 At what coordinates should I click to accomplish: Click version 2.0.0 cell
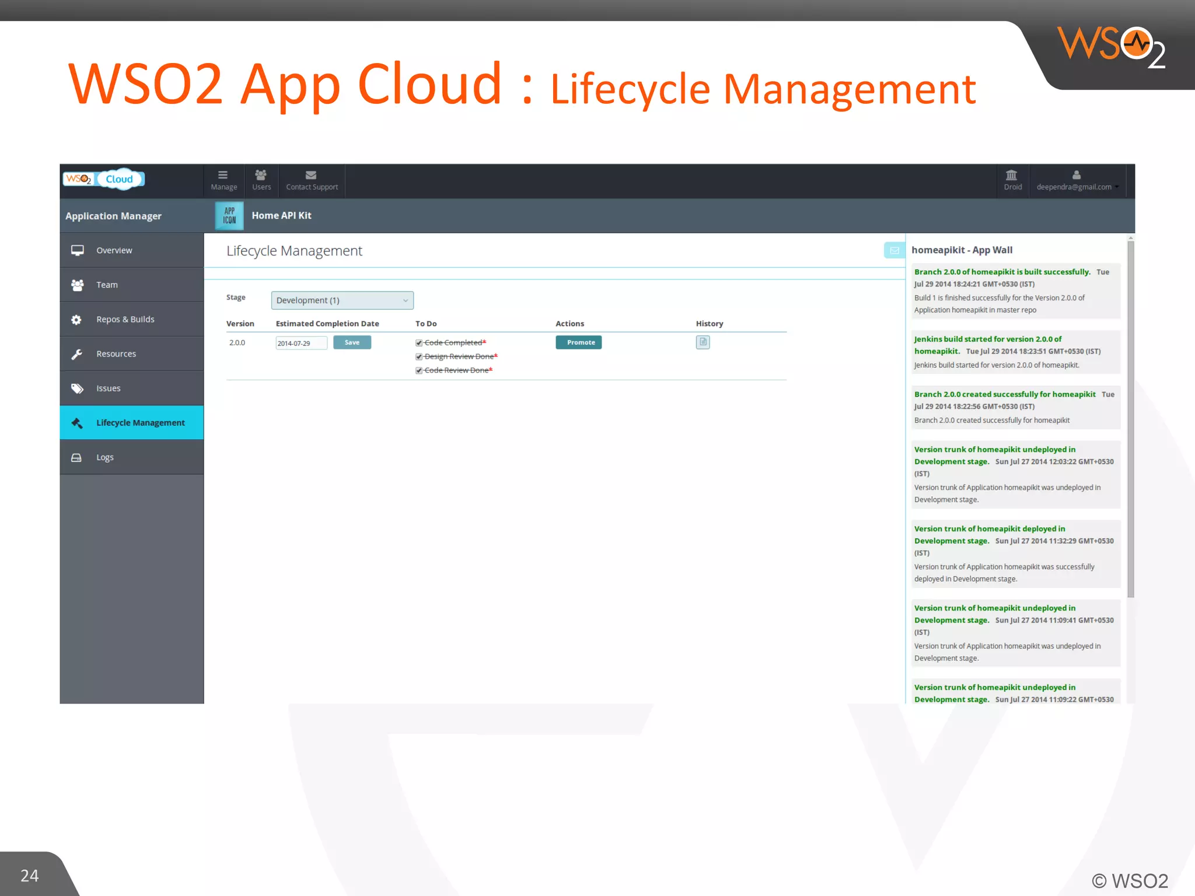[x=237, y=342]
